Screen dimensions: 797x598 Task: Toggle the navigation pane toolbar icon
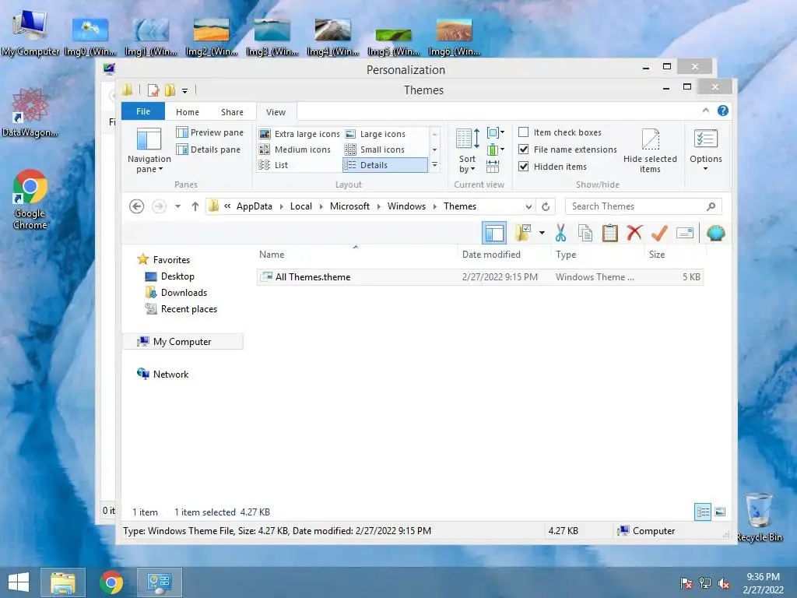pyautogui.click(x=494, y=234)
